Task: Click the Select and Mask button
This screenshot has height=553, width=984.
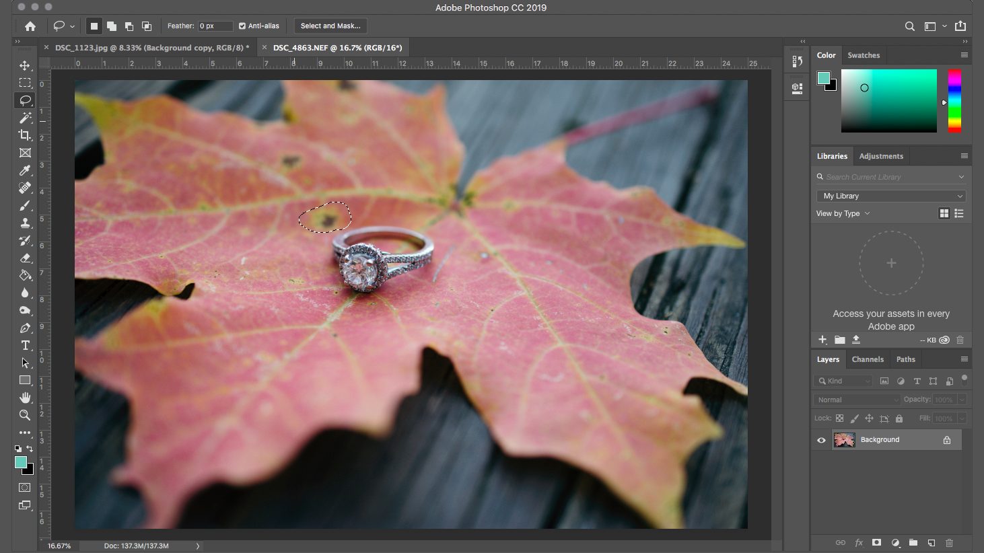Action: [x=330, y=26]
